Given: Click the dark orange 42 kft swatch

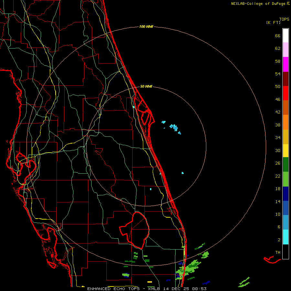Looking at the screenshot, I should coord(286,107).
